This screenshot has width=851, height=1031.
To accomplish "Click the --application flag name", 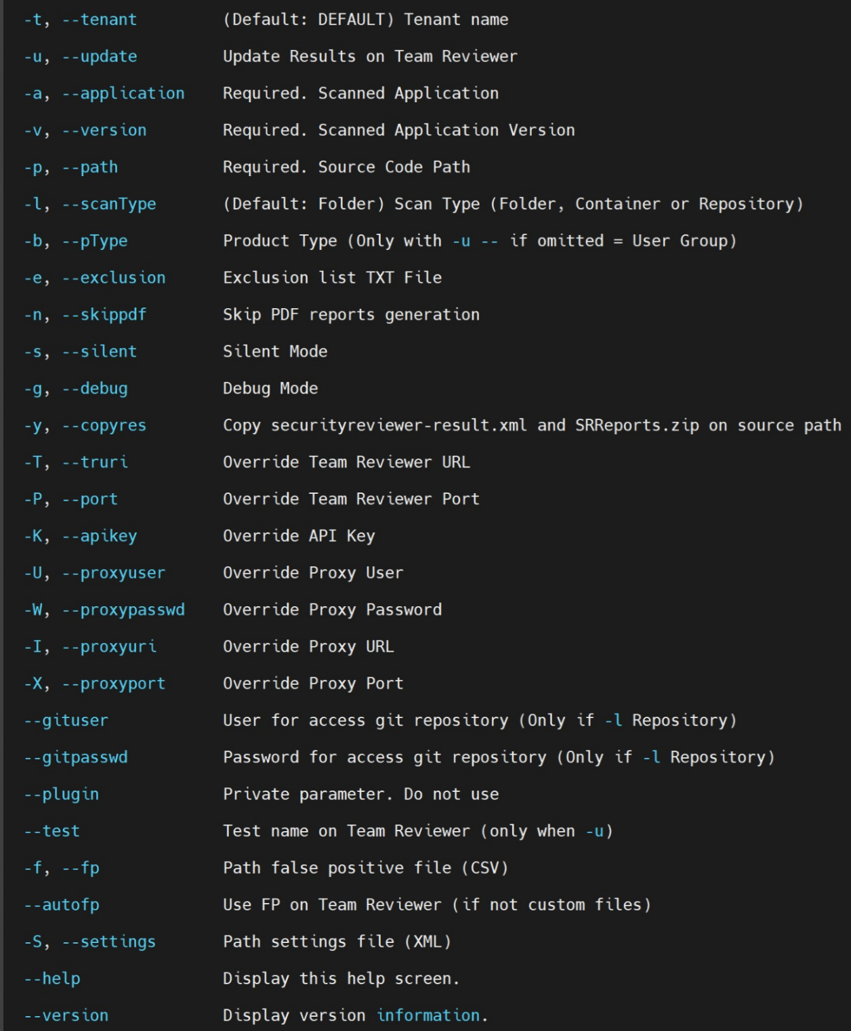I will (x=123, y=93).
